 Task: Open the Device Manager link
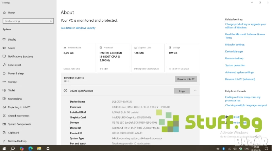(x=234, y=51)
